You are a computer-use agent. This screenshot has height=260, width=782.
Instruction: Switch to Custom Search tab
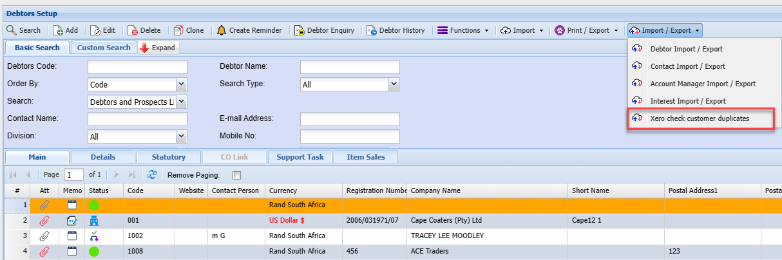104,48
